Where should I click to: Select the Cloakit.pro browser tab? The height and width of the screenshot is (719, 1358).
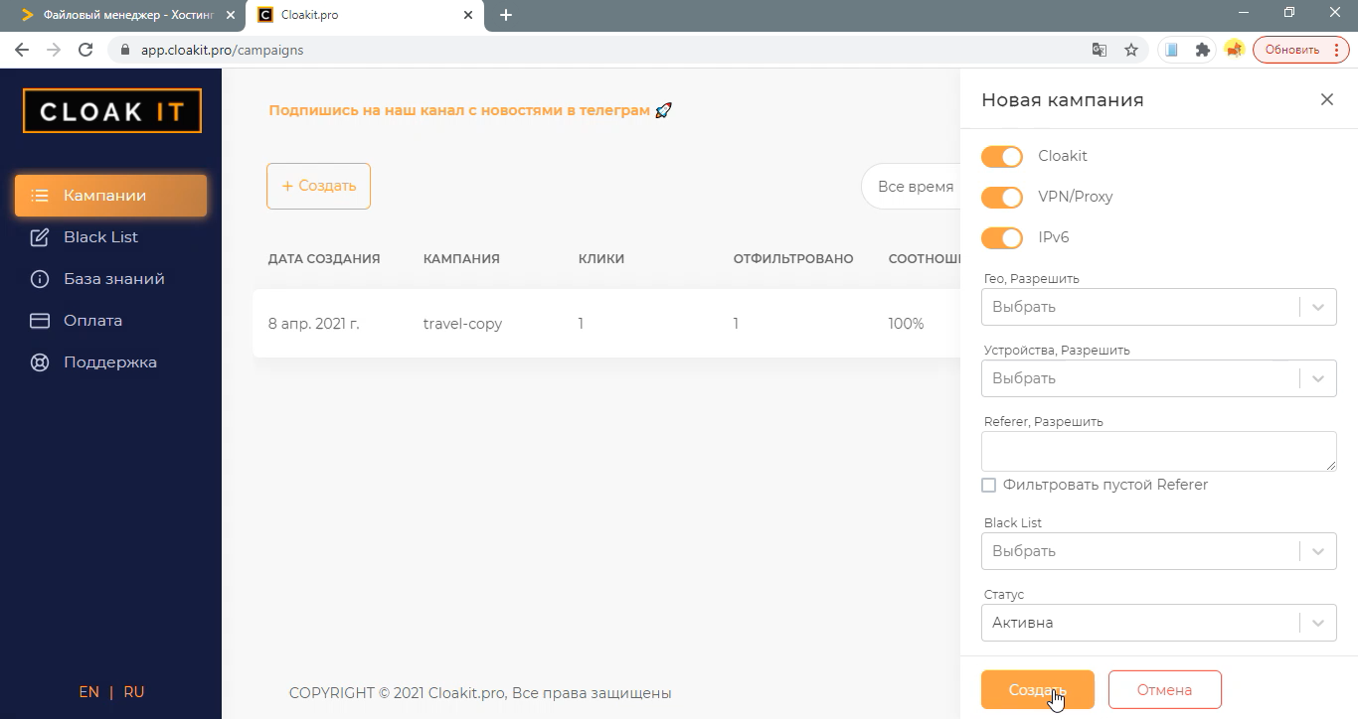308,15
